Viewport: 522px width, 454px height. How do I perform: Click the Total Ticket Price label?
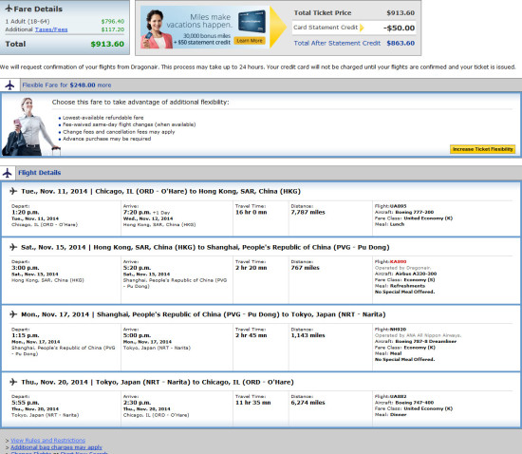(323, 13)
